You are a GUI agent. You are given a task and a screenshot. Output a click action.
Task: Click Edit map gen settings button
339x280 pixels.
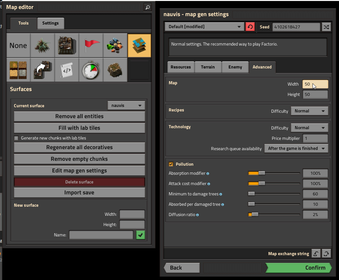(x=79, y=171)
